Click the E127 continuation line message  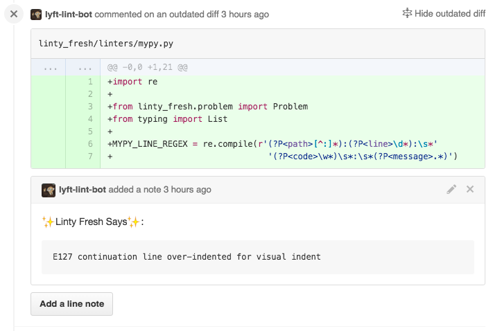click(187, 257)
